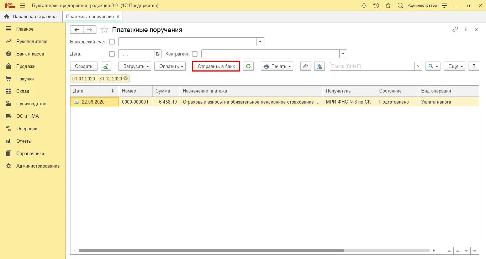Open calendar picker for Дата field
The image size is (486, 259).
[158, 54]
